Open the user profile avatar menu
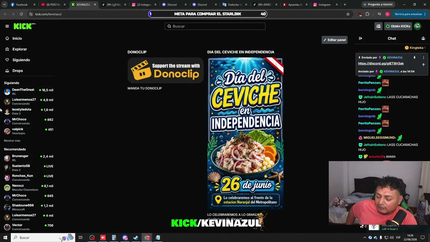Viewport: 430px width, 242px height. coord(418,26)
